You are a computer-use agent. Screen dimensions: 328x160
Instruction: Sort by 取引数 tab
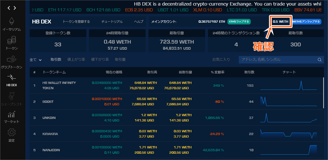[x=56, y=59]
